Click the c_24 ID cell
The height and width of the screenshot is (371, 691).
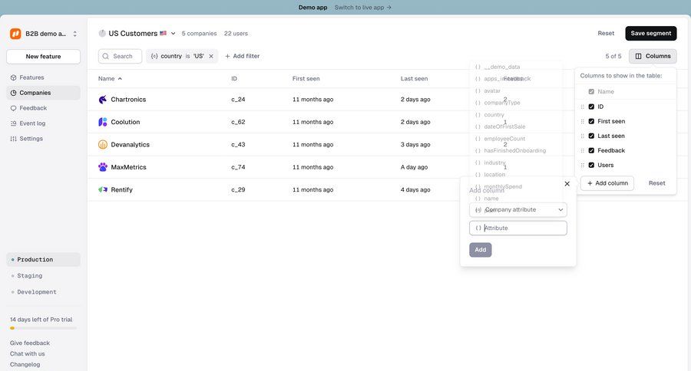(238, 100)
